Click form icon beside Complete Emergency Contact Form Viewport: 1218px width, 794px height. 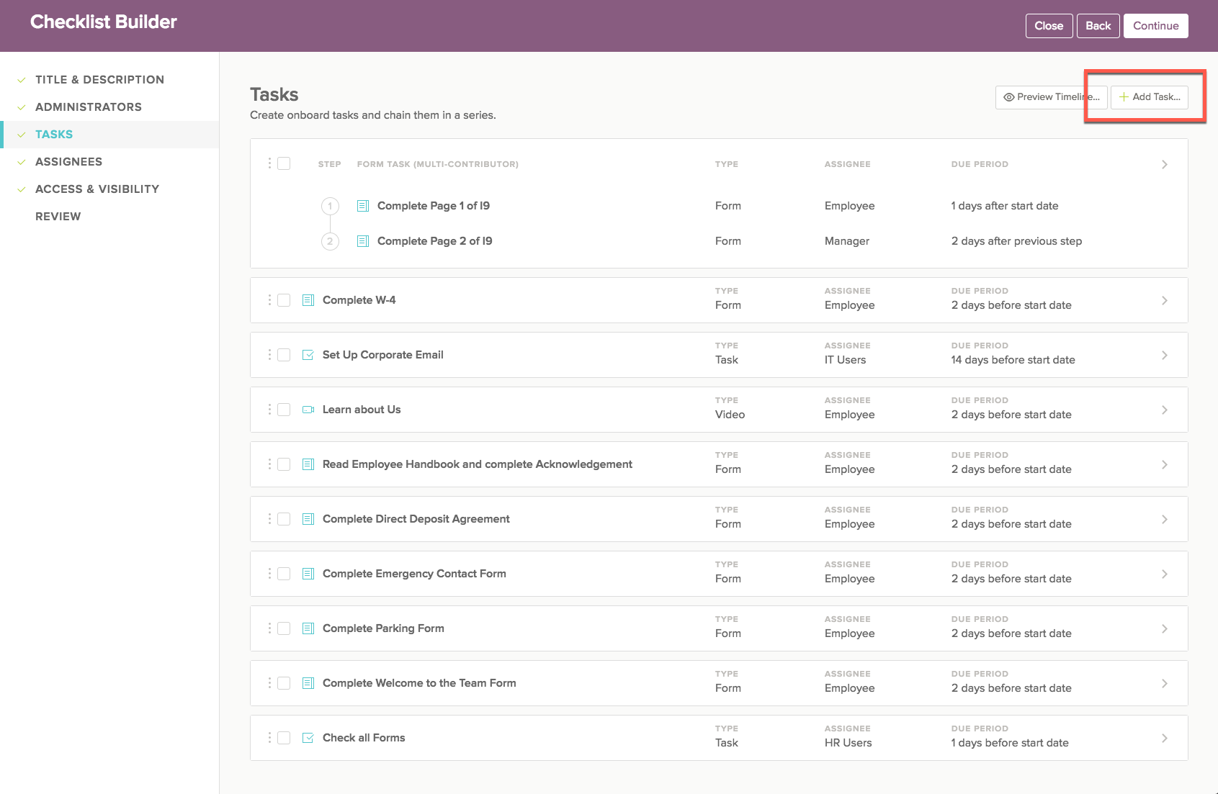click(x=308, y=574)
